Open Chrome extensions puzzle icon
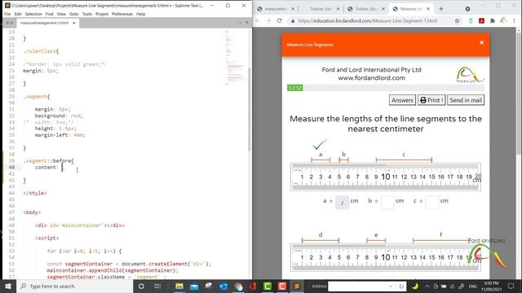 (x=493, y=20)
